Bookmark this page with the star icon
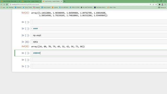The height and width of the screenshot is (94, 167). coord(156,4)
